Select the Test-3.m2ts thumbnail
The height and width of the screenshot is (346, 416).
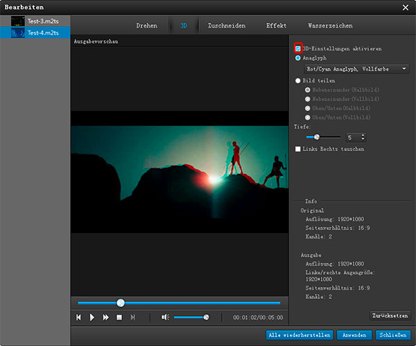[18, 21]
